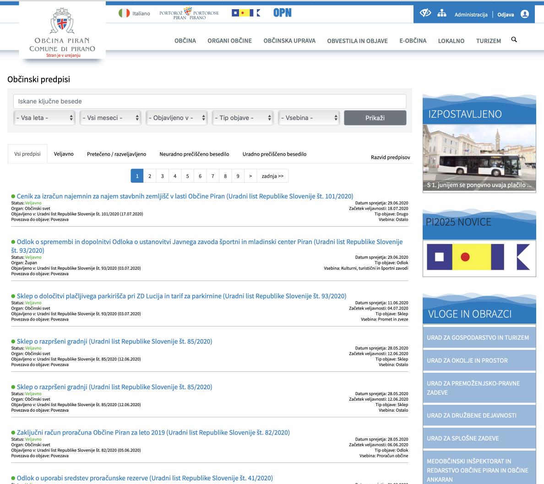Go to pagination page 4
Viewport: 544px width, 484px height.
175,176
